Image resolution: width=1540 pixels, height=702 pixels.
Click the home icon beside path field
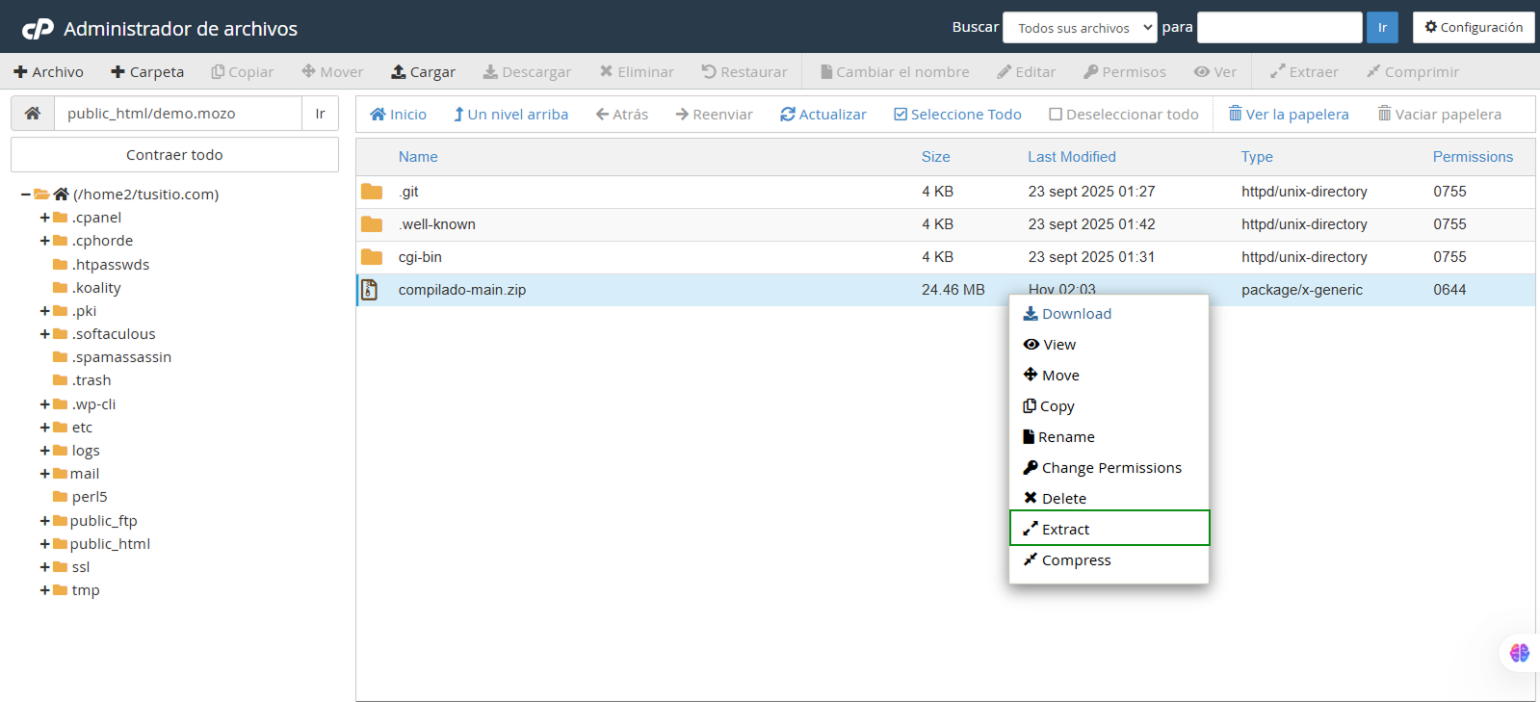(33, 114)
